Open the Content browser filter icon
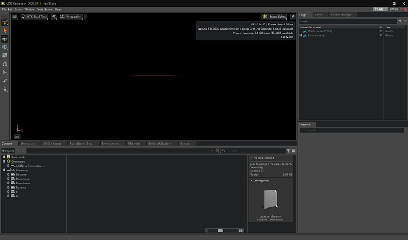This screenshot has height=240, width=408. (x=289, y=151)
